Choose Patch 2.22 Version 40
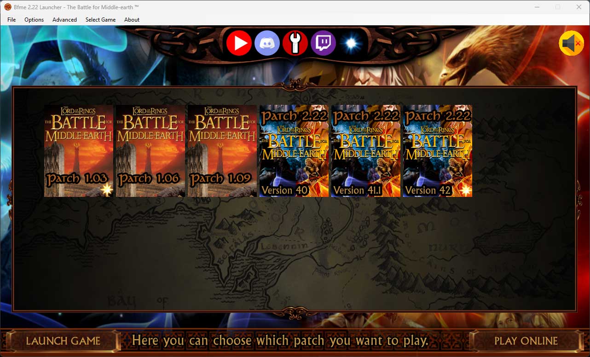 coord(294,151)
